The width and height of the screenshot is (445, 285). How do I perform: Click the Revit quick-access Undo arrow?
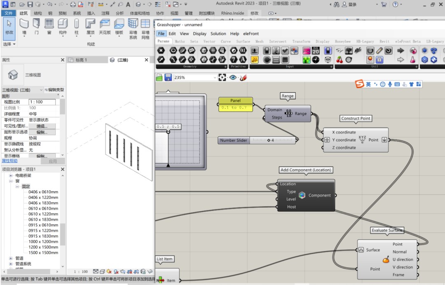coord(50,4)
